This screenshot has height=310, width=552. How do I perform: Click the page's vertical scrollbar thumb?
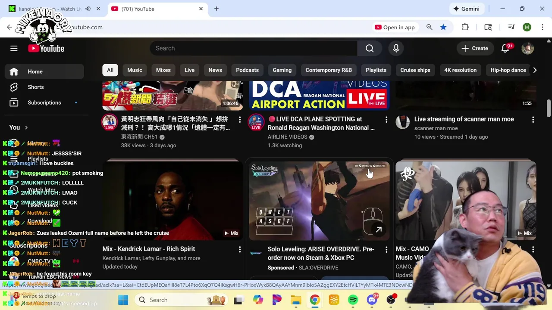click(549, 108)
